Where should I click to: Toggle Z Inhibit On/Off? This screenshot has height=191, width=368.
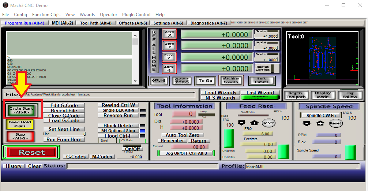[132, 149]
